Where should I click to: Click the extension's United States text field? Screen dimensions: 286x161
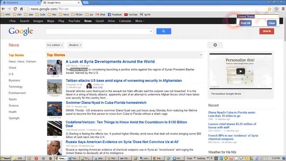click(x=257, y=17)
